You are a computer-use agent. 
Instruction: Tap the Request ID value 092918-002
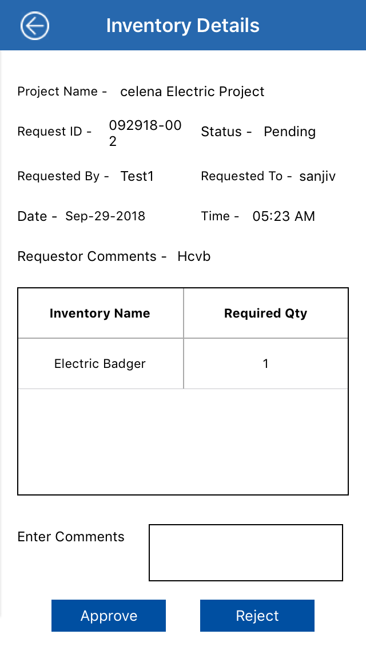click(x=145, y=133)
